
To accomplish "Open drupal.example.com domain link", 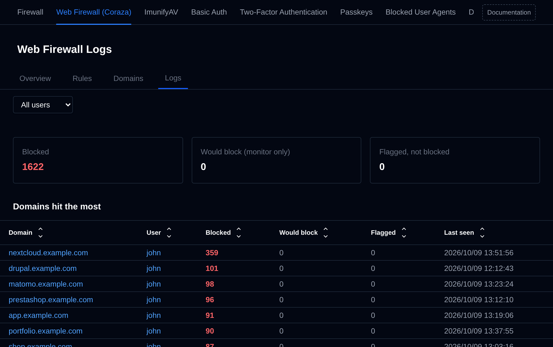I will click(x=43, y=268).
